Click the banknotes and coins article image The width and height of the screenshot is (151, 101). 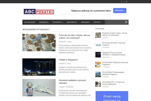point(39,42)
